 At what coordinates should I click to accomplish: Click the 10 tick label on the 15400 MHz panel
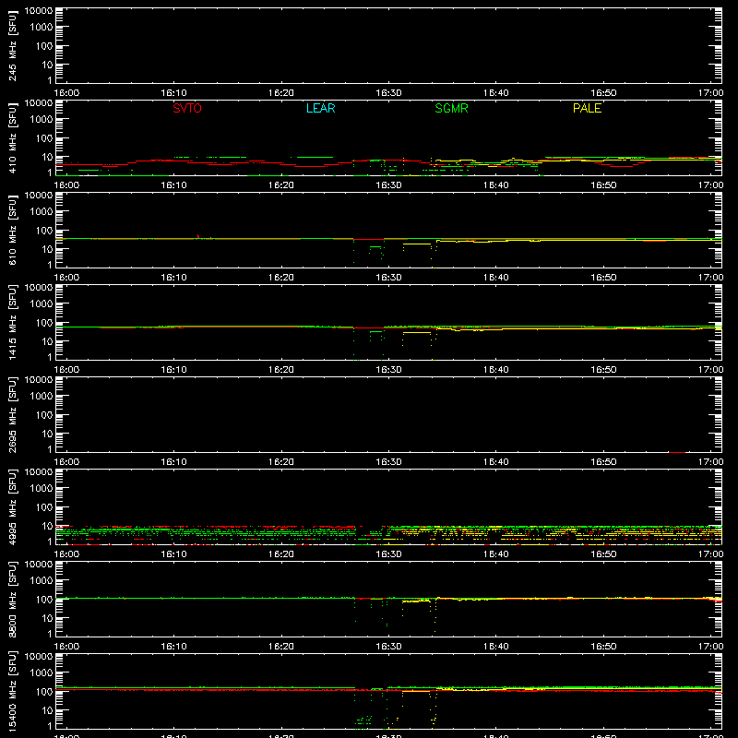pyautogui.click(x=48, y=710)
